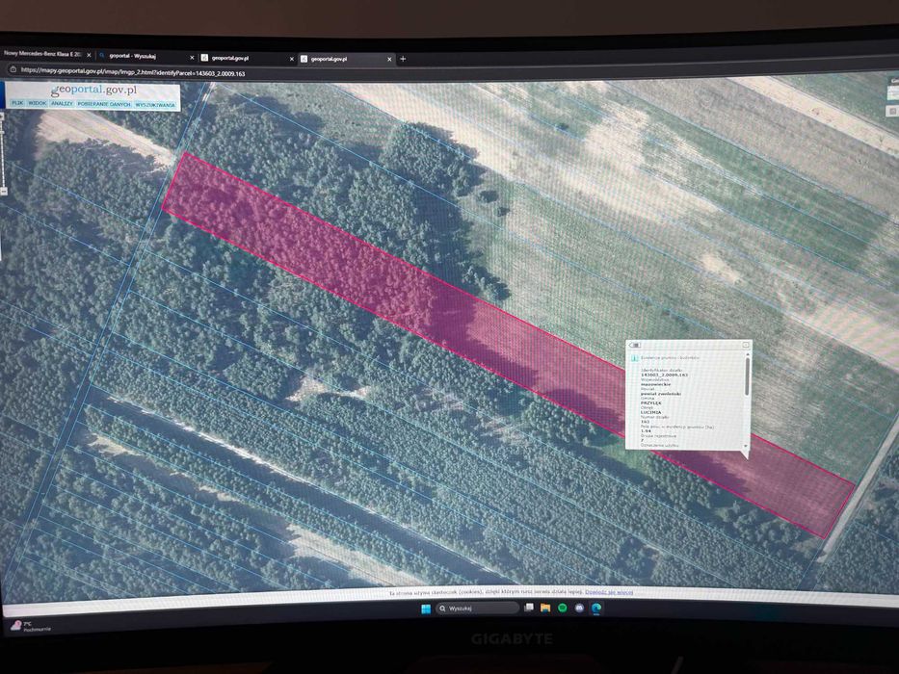Screen dimensions: 899x674
Task: Click the Microsoft Edge taskbar icon
Action: [596, 608]
